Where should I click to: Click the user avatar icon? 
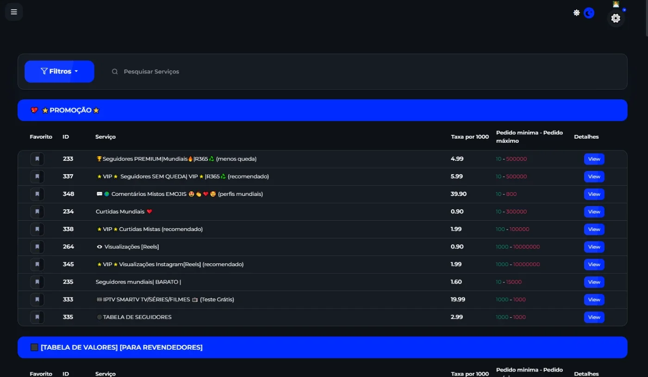(616, 4)
